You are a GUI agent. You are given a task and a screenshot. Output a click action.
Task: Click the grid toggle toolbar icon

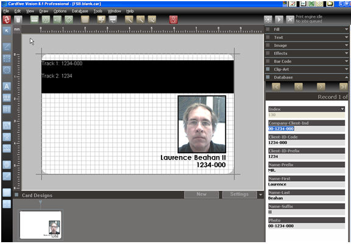[85, 20]
